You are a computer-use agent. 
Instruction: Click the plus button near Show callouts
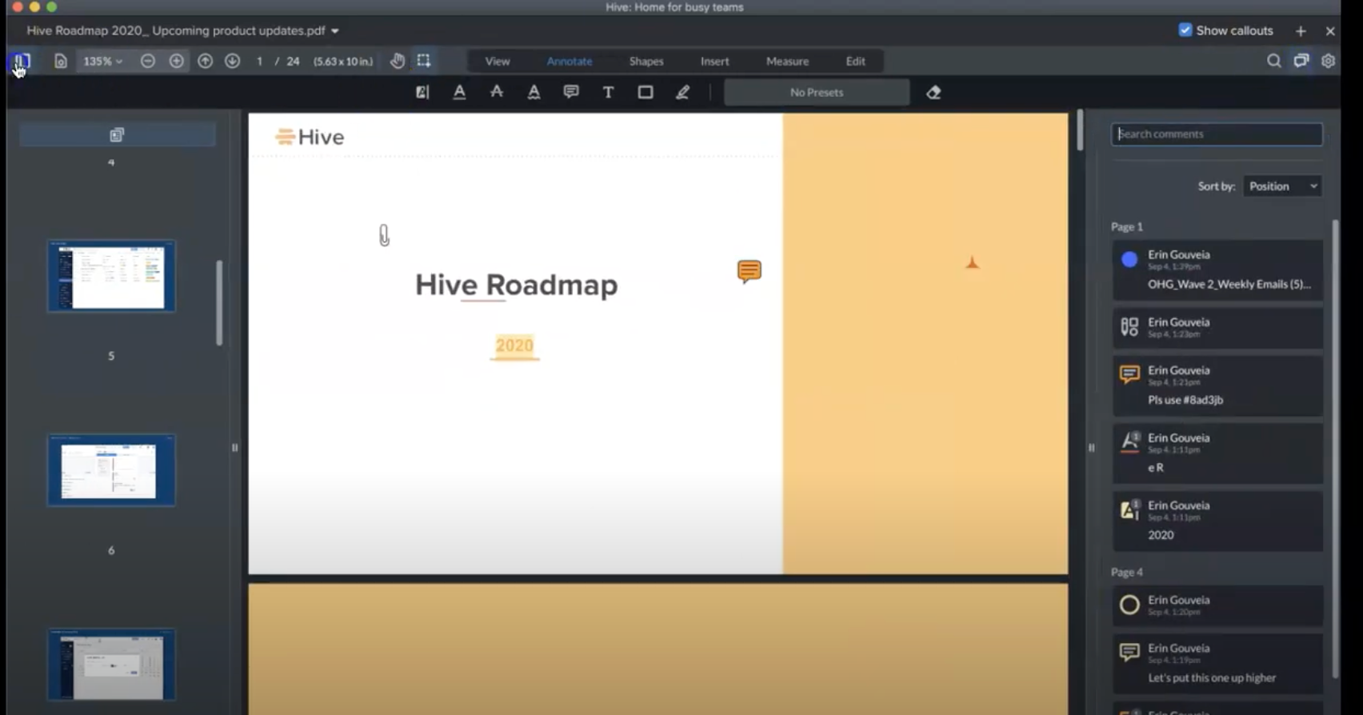click(x=1301, y=30)
